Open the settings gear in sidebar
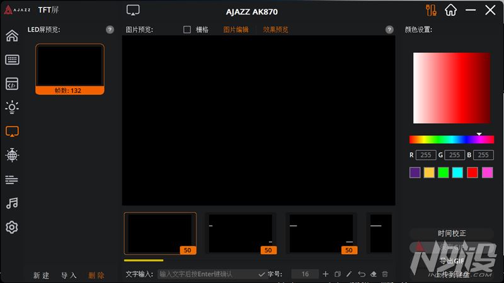 (x=12, y=227)
